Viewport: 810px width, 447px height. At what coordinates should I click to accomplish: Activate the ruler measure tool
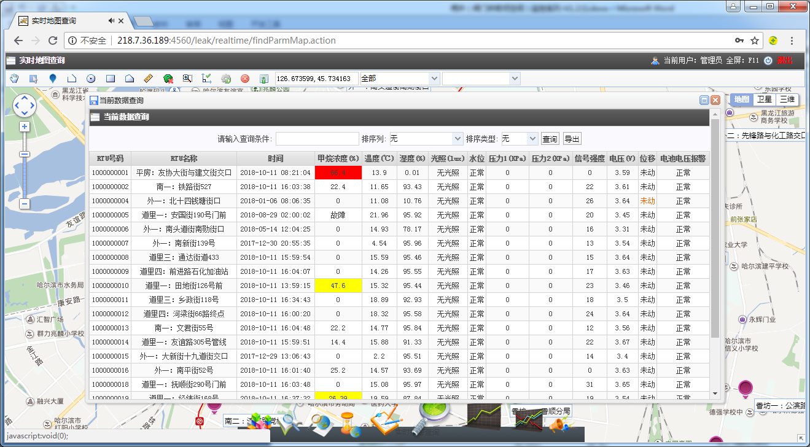coord(148,79)
